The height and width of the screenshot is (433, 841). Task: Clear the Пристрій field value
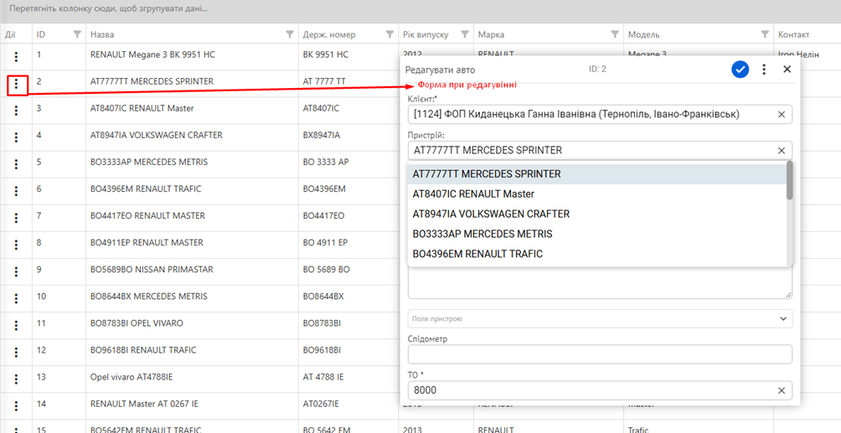782,150
